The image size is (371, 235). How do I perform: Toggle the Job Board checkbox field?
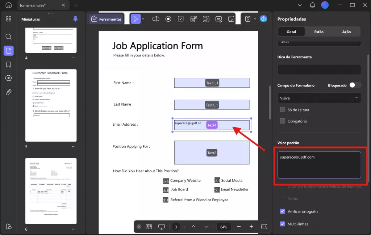coord(166,190)
